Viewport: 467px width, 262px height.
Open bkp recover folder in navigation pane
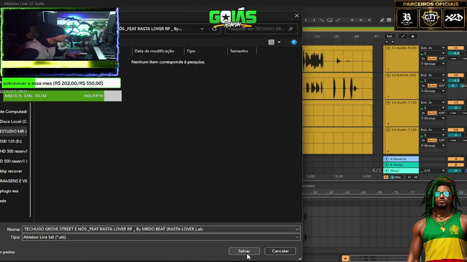(x=11, y=171)
